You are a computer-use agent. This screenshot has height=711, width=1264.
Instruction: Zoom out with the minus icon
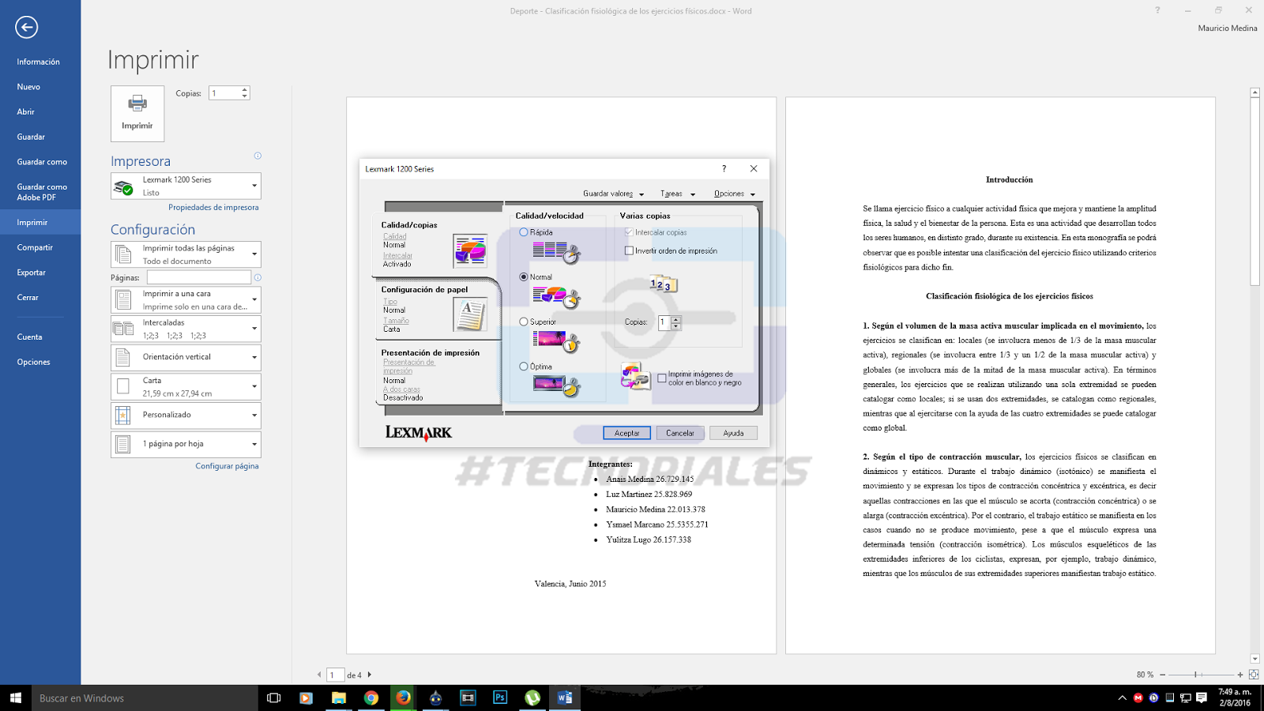coord(1162,675)
